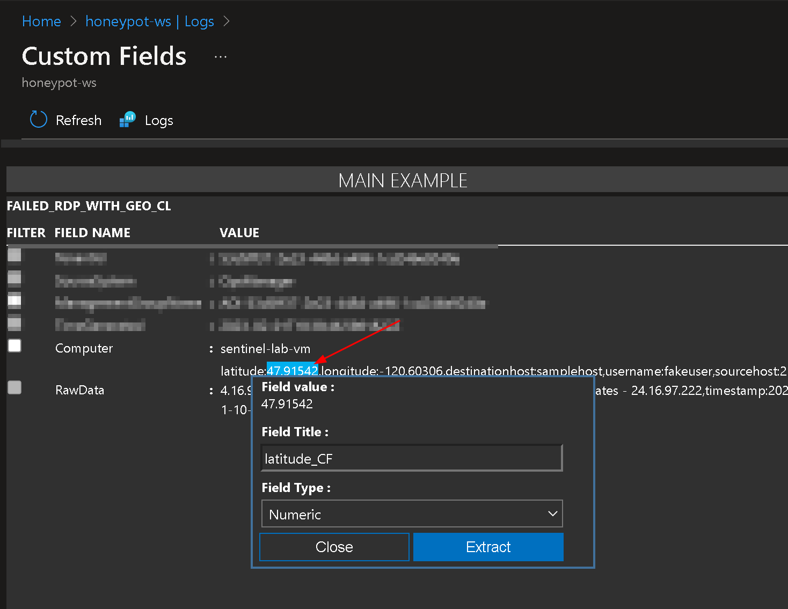Open Logs via the chart icon
788x609 pixels.
pos(127,119)
